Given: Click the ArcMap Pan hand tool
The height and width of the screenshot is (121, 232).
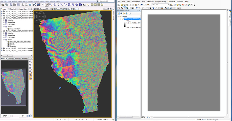Looking at the screenshot, I should (124, 8).
